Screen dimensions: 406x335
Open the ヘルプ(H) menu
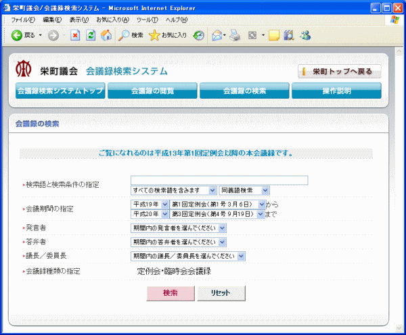(x=177, y=20)
